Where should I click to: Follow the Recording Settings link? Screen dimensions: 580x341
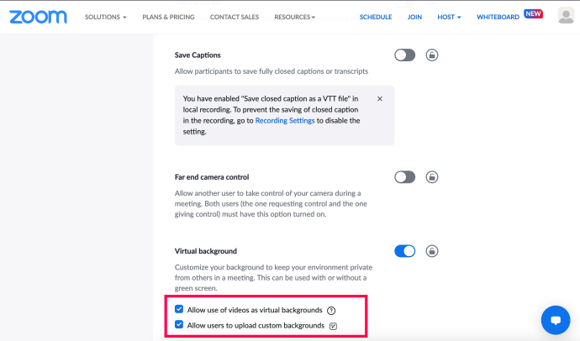(x=285, y=120)
